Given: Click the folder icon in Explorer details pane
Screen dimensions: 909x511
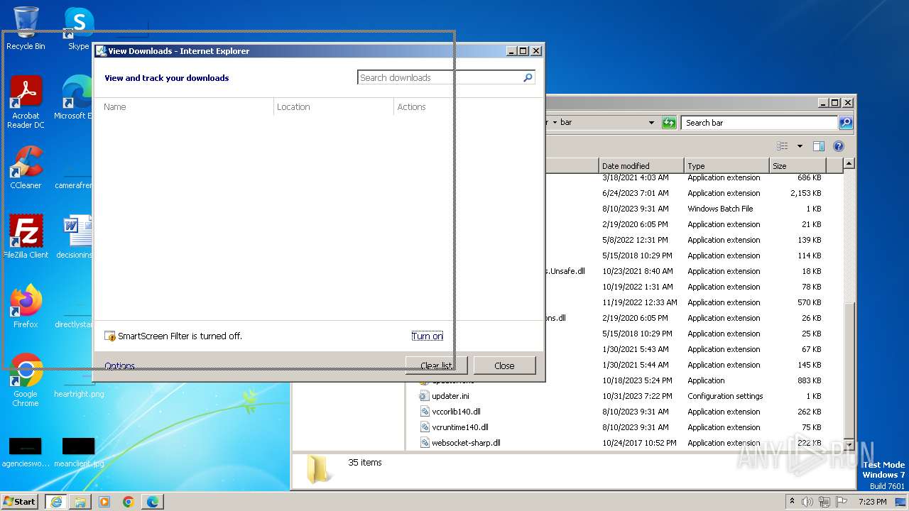Looking at the screenshot, I should pos(317,470).
